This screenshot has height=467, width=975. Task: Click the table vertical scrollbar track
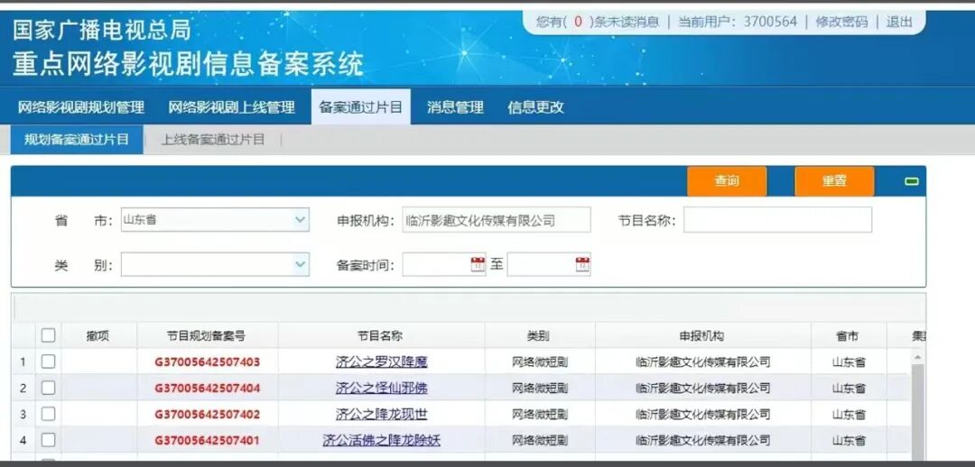[x=918, y=412]
